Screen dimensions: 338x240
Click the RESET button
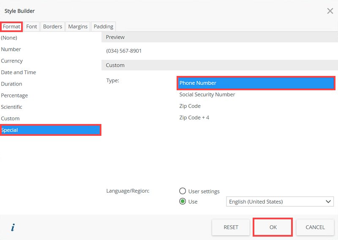pos(231,227)
